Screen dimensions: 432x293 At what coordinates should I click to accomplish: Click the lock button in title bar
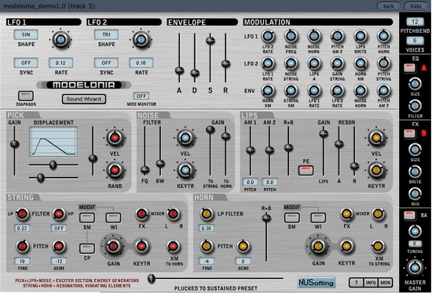tap(389, 6)
